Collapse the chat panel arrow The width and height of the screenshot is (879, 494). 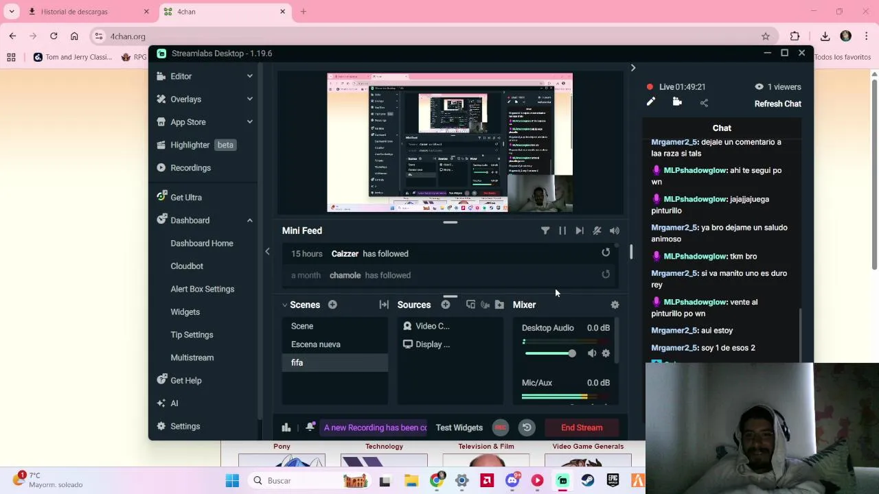[633, 68]
